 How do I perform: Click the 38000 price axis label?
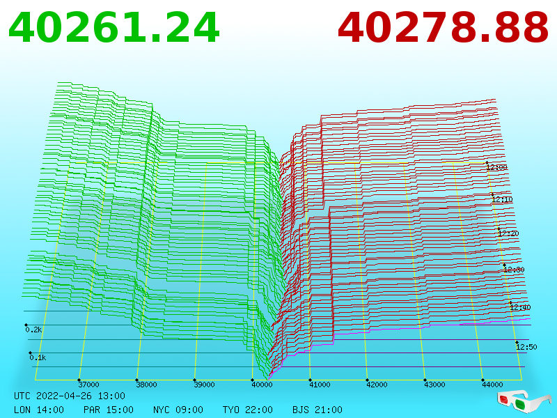(147, 385)
